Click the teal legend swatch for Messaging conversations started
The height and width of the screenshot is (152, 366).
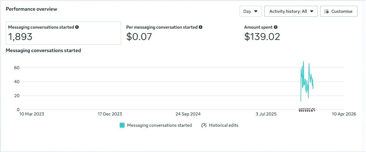[x=122, y=125]
